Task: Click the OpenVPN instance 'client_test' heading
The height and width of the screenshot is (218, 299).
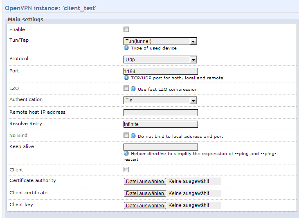Action: [x=51, y=8]
